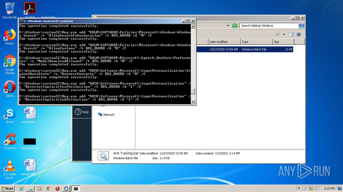Viewport: 343px width, 192px height.
Task: Click the Help button in the dark sidebar
Action: 82,112
